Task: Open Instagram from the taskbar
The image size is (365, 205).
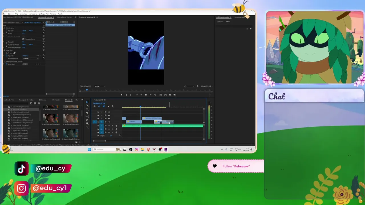Action: click(137, 149)
